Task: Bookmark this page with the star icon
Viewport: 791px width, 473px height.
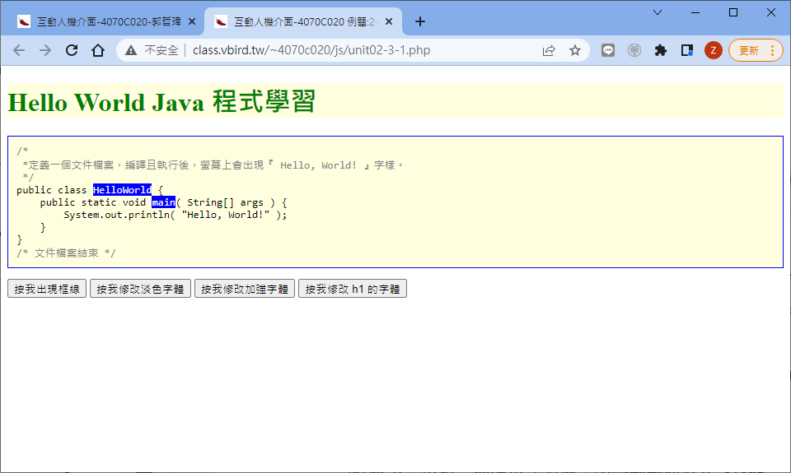Action: [575, 50]
